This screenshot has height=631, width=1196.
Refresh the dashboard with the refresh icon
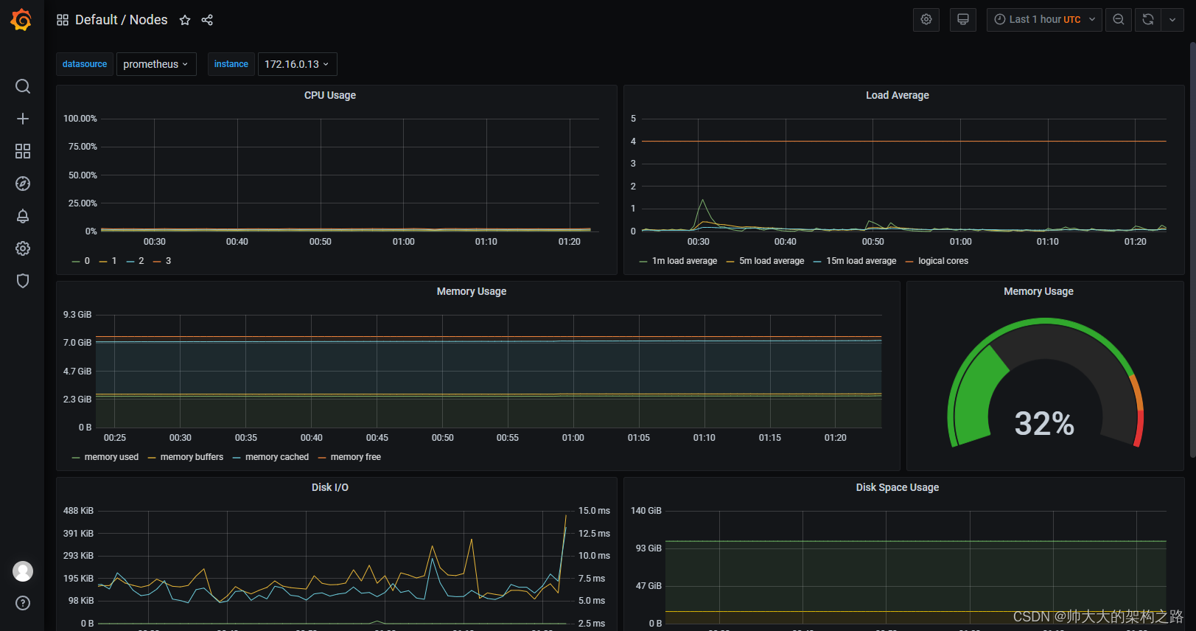1148,20
